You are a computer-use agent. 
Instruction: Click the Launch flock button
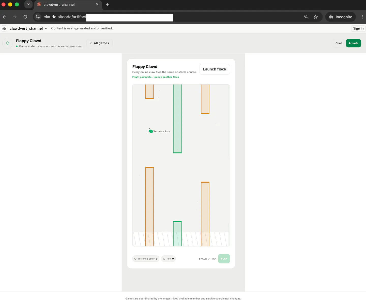(215, 69)
